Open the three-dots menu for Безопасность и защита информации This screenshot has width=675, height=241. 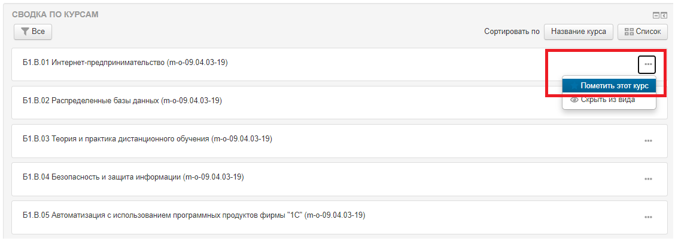point(647,178)
